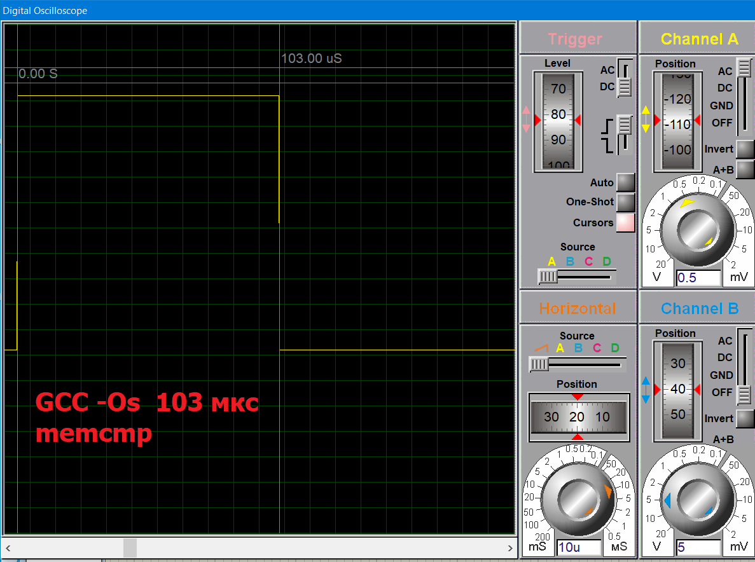
Task: Click the Trigger Level thumbwheel
Action: click(558, 121)
